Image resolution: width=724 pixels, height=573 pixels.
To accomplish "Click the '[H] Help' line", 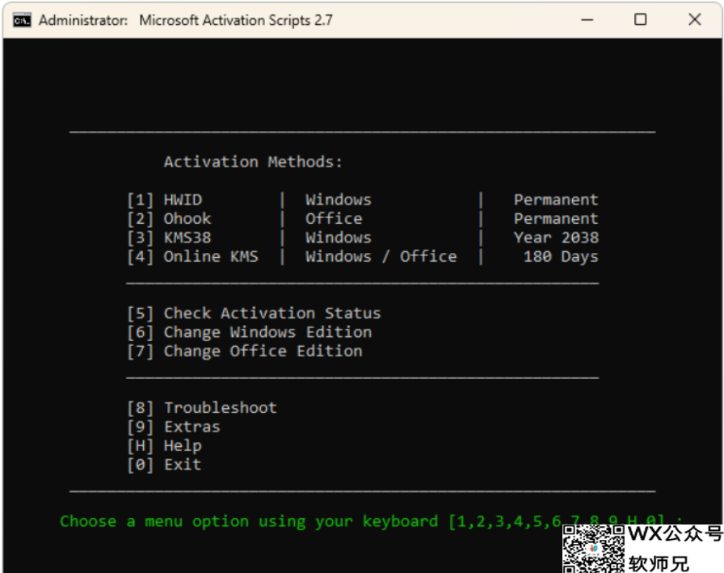I will [165, 446].
